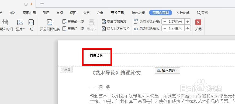This screenshot has width=235, height=104.
Task: Insert date and time calendar icon
Action: click(x=5, y=22)
